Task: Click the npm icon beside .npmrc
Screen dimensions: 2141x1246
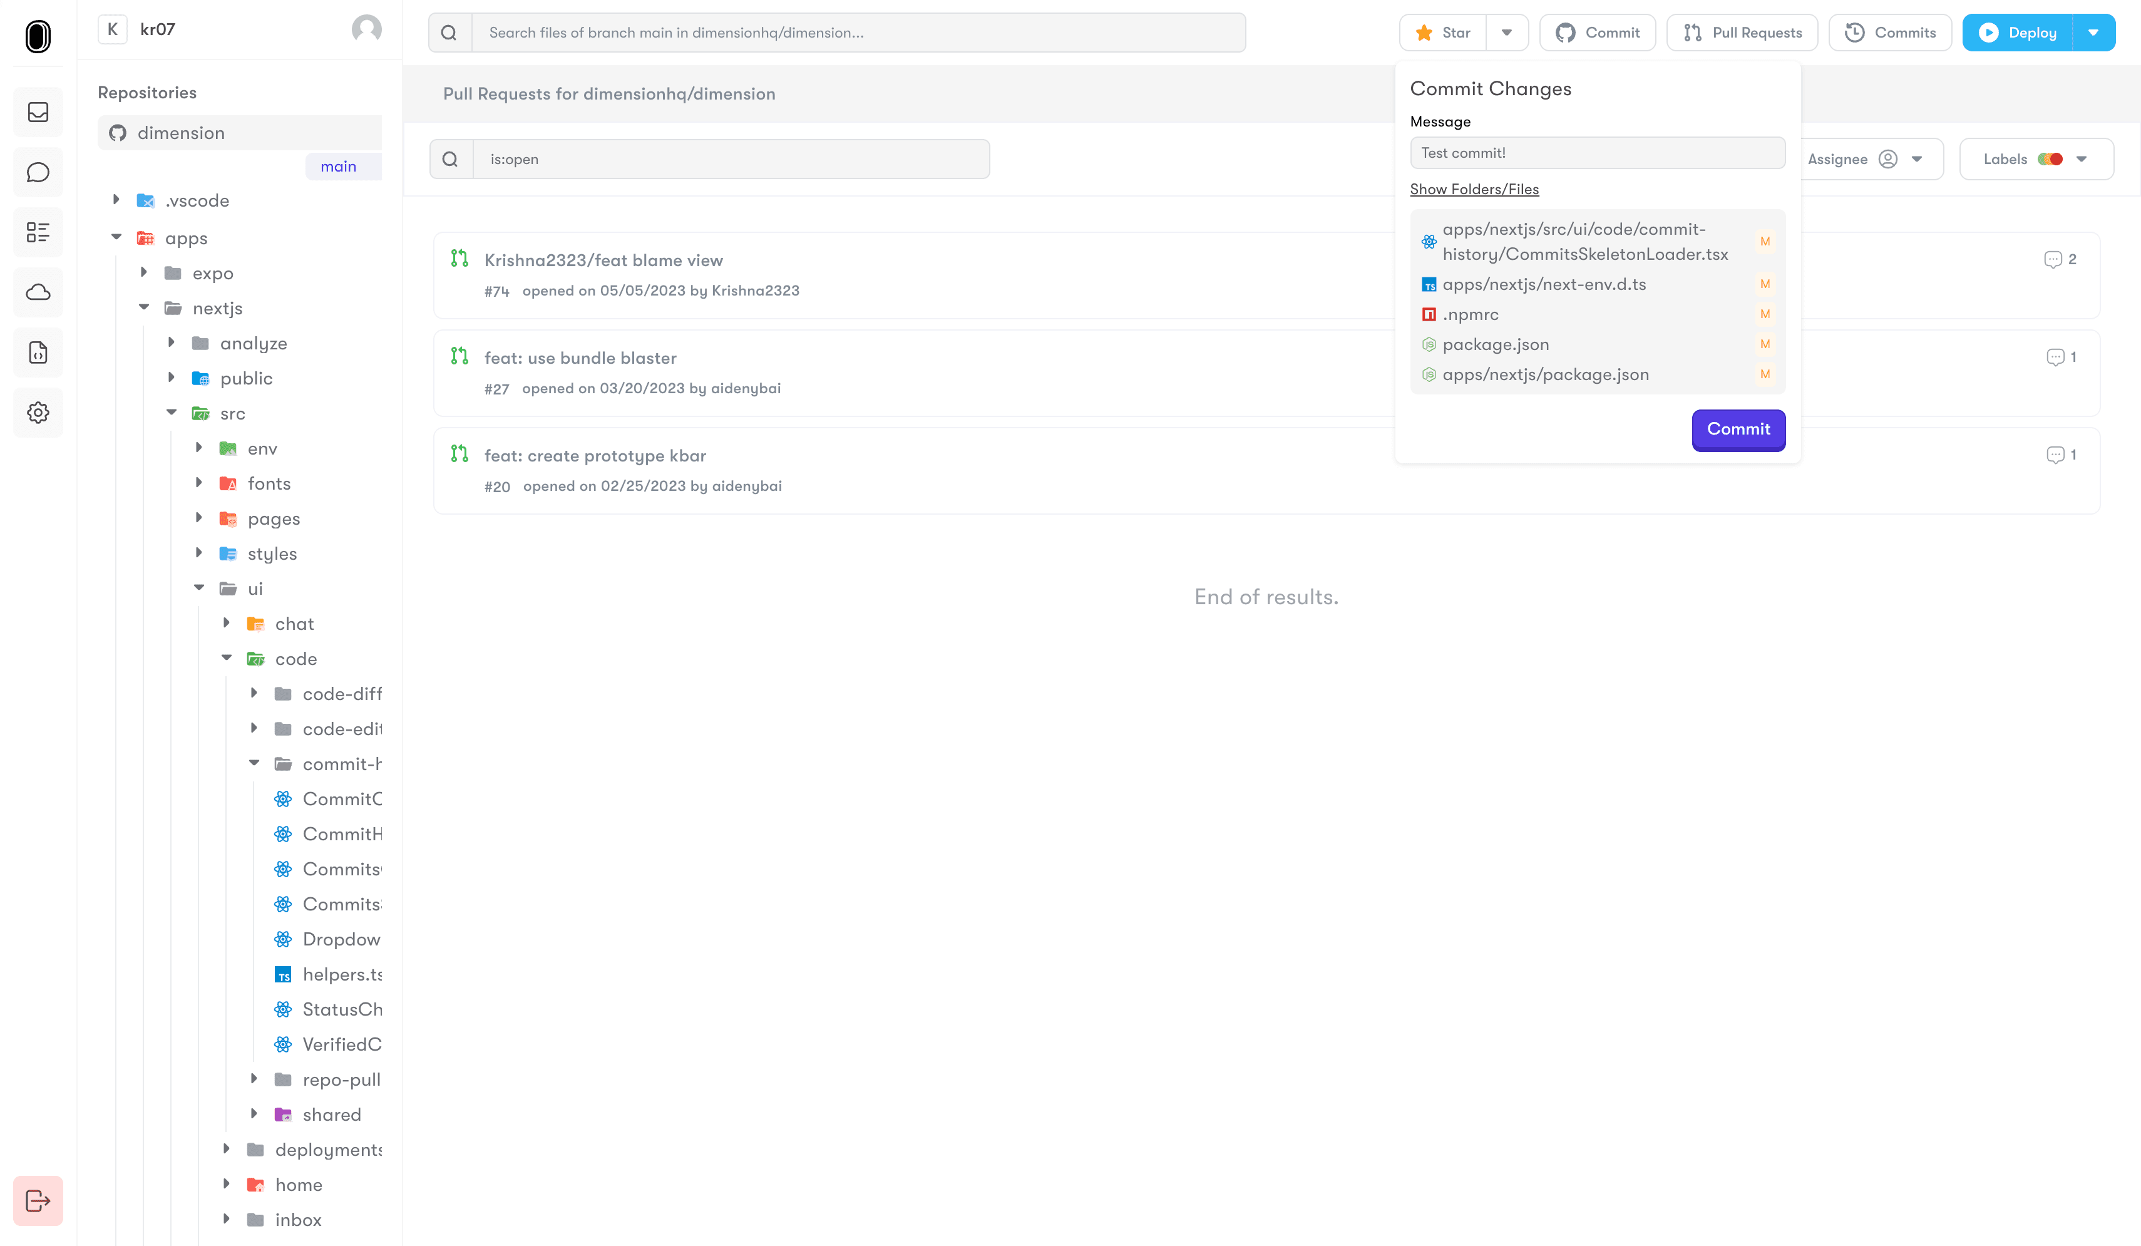Action: pos(1429,314)
